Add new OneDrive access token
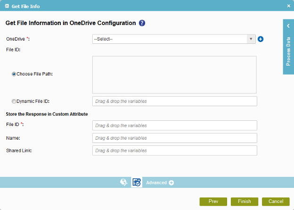The height and width of the screenshot is (210, 294). click(261, 39)
